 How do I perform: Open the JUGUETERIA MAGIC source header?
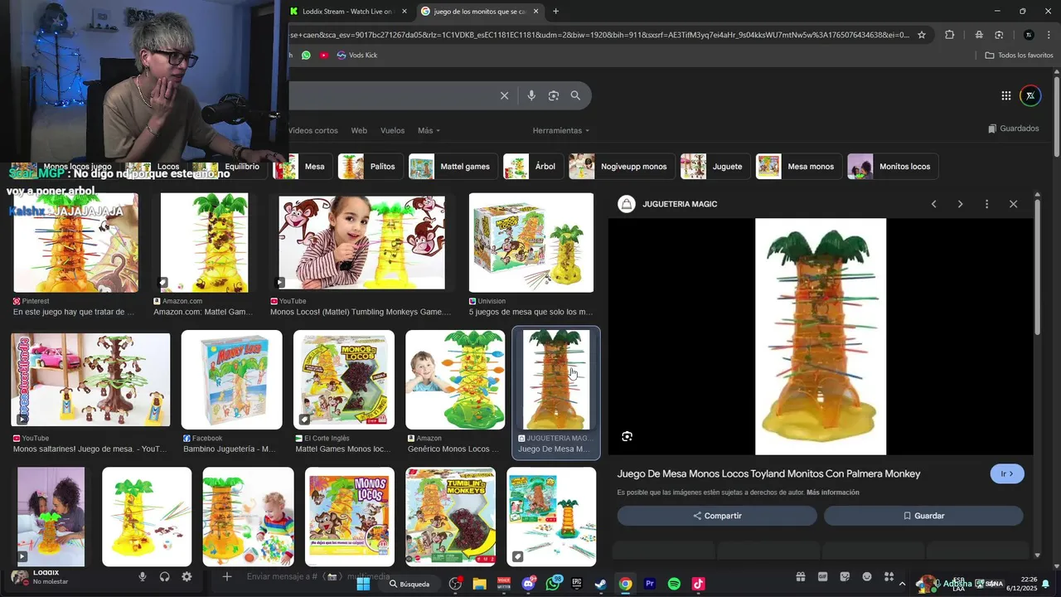pyautogui.click(x=668, y=204)
